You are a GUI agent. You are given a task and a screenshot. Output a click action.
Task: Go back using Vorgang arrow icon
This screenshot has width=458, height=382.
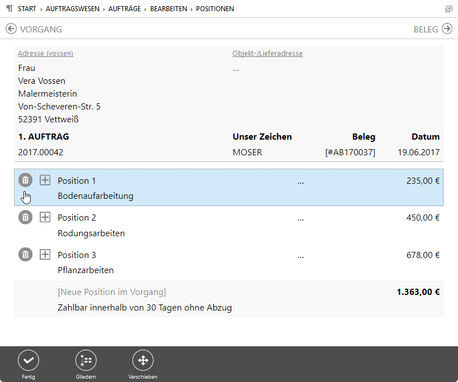[x=11, y=29]
